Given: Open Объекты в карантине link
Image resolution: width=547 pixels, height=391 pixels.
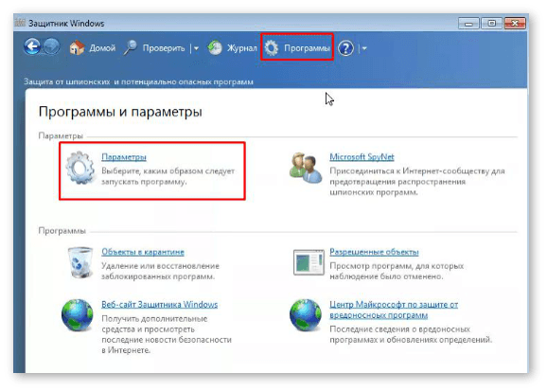Looking at the screenshot, I should click(x=143, y=252).
